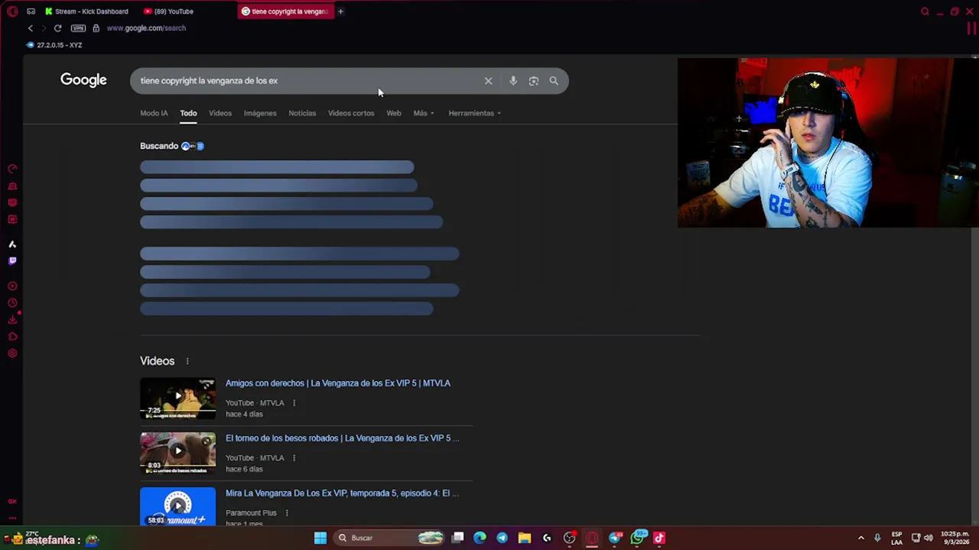The height and width of the screenshot is (550, 979).
Task: Open the GX Cleaner sidebar icon
Action: [x=12, y=186]
